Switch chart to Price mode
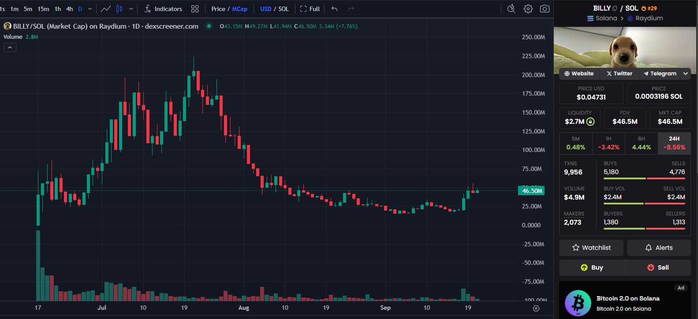 coord(218,9)
